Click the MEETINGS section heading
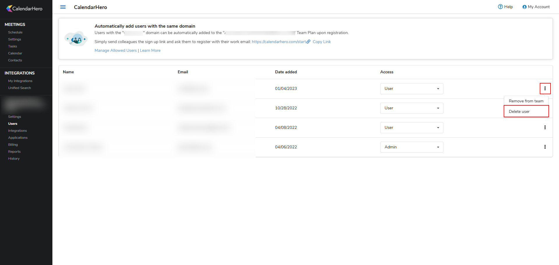The width and height of the screenshot is (559, 265). (15, 24)
